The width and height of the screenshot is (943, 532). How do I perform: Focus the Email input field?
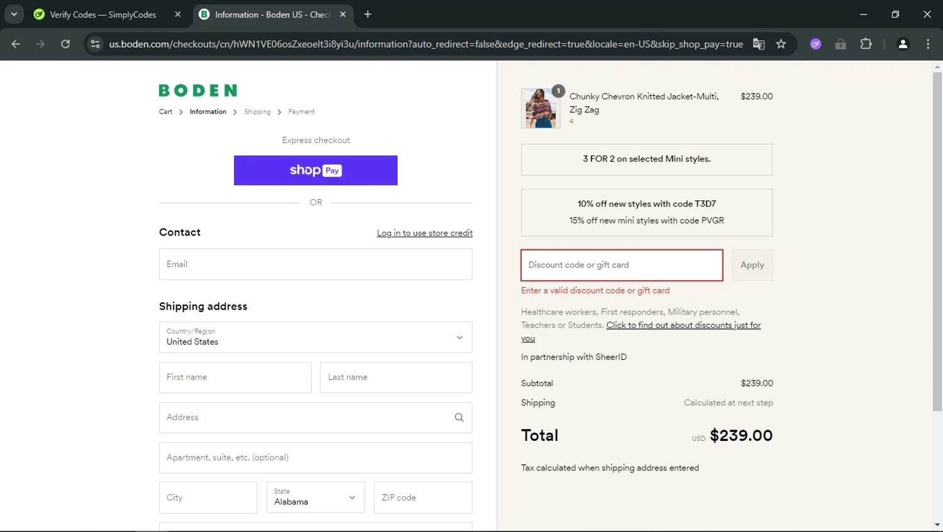tap(316, 264)
